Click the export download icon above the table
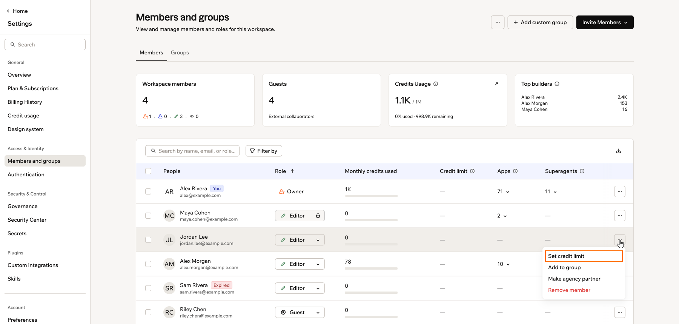This screenshot has width=679, height=324. [619, 151]
